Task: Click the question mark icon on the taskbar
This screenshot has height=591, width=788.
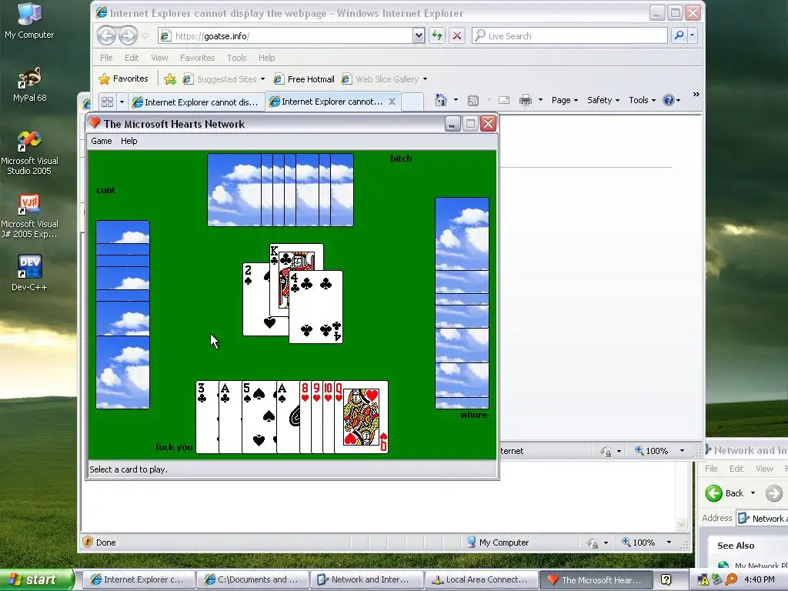Action: click(x=666, y=580)
